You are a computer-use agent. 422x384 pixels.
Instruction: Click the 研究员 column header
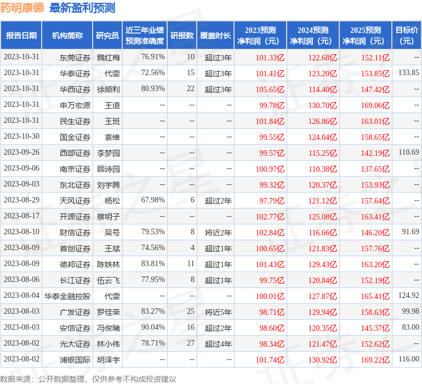pos(107,35)
